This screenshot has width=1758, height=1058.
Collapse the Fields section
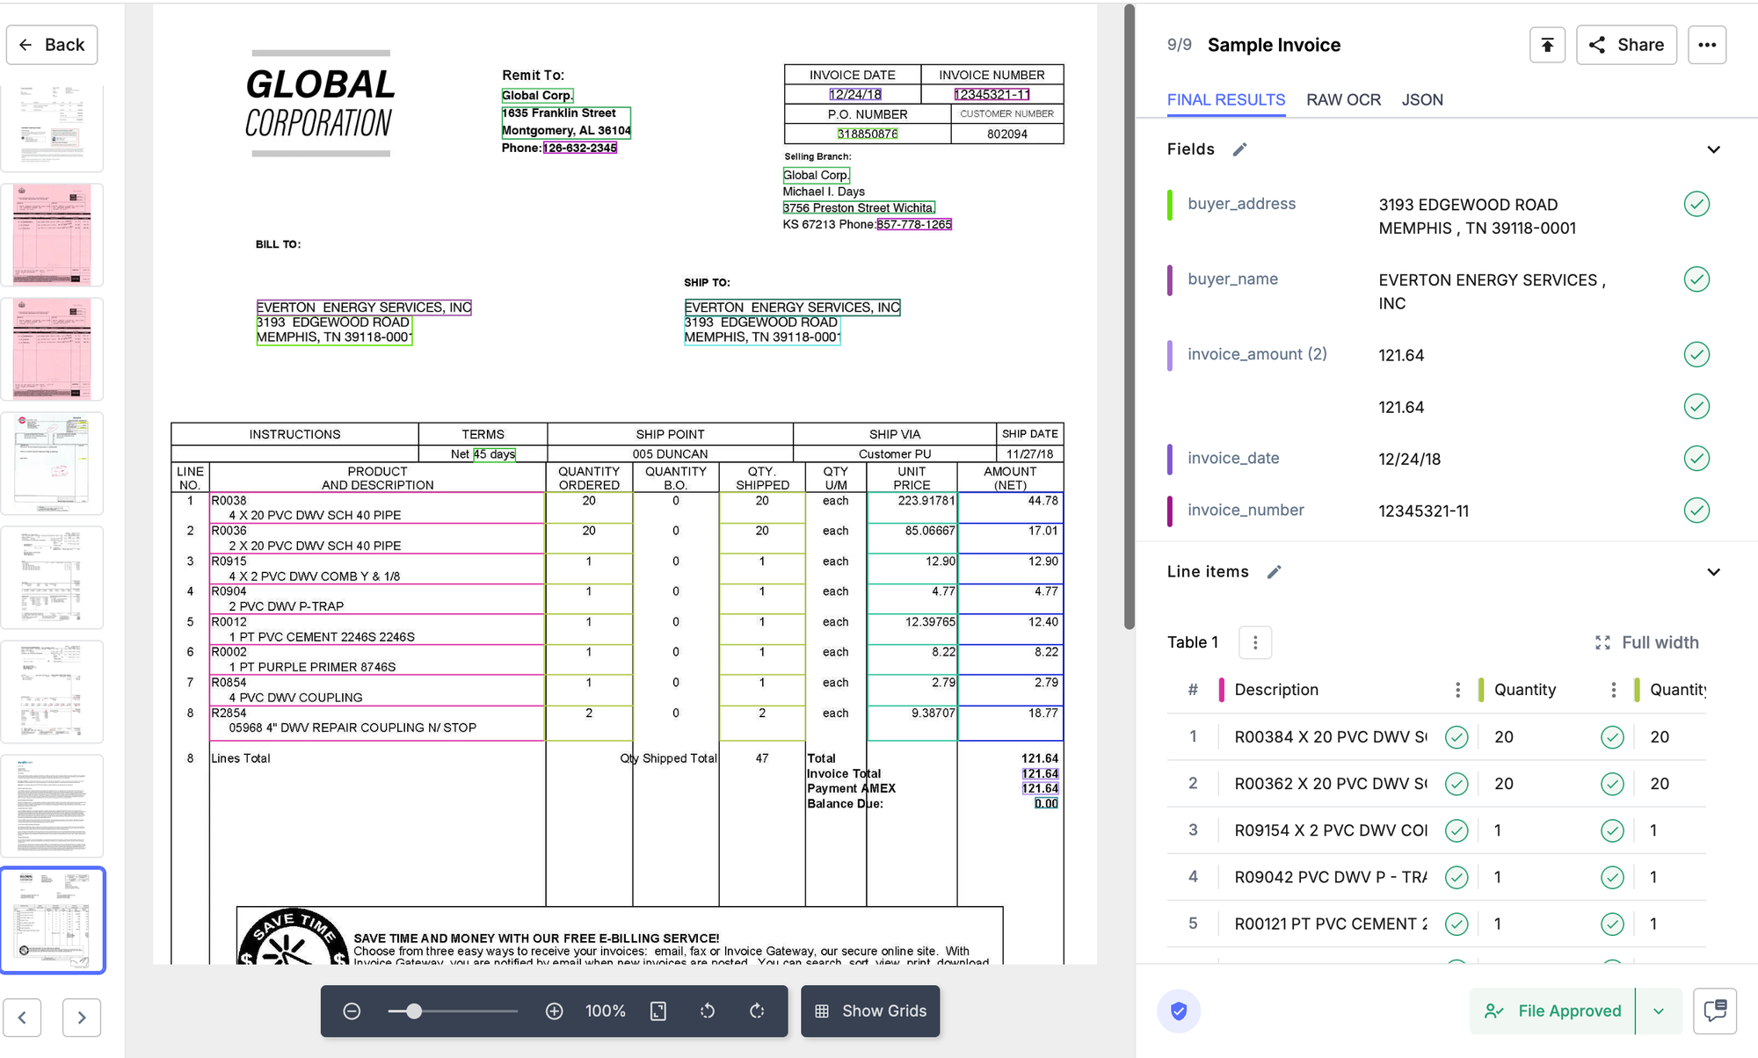pyautogui.click(x=1714, y=149)
